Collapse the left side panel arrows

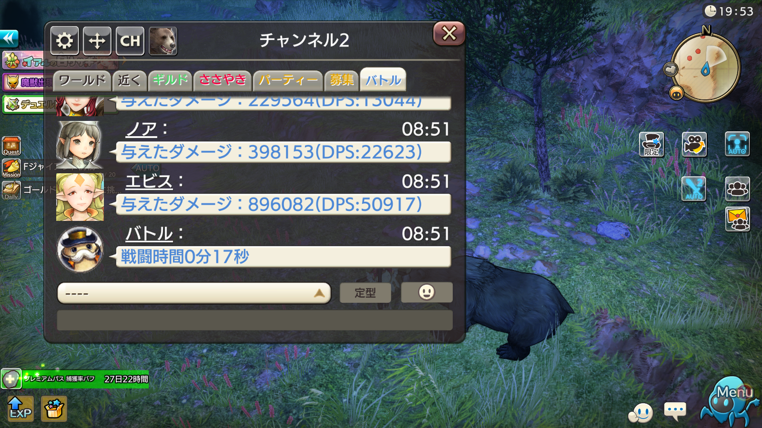click(9, 38)
